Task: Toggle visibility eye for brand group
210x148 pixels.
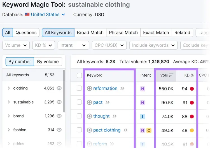Action: click(x=59, y=116)
